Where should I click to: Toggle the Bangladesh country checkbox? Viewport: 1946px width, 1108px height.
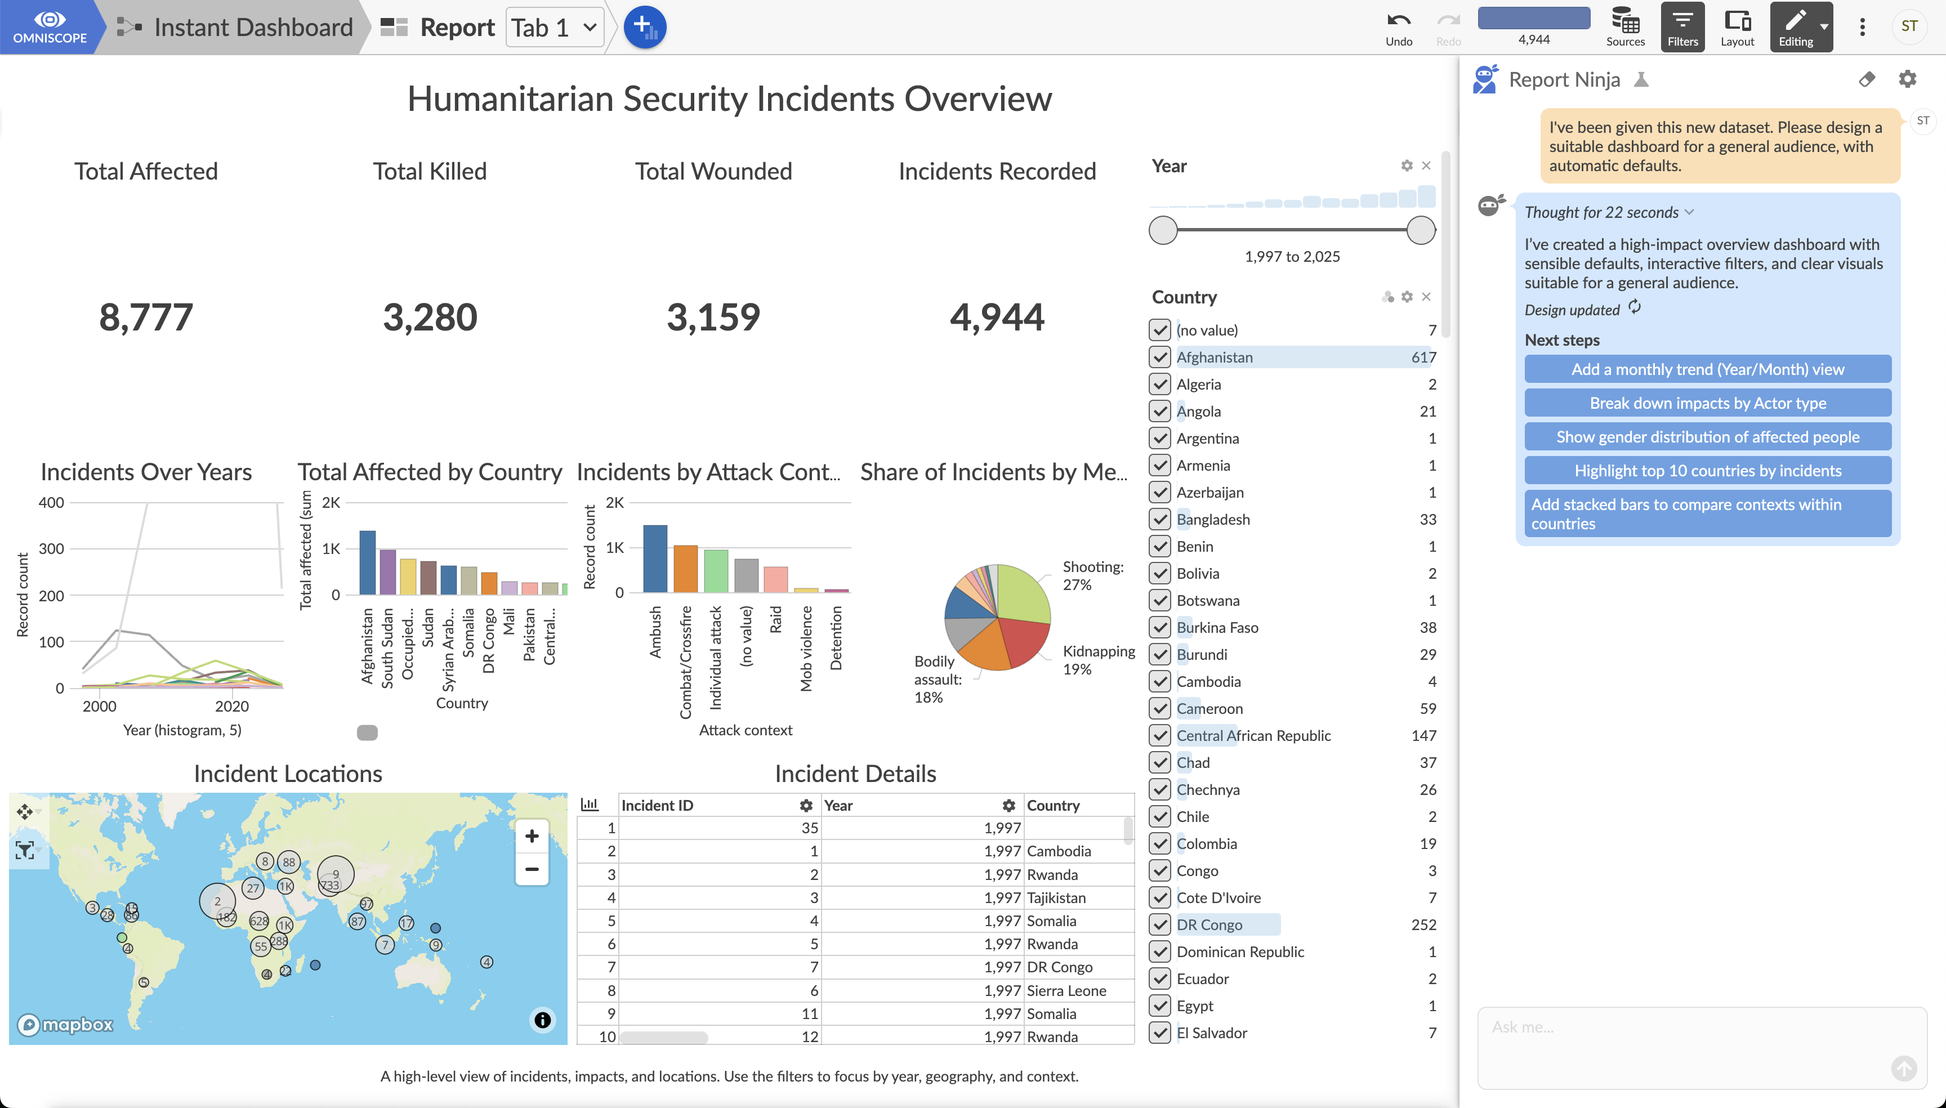pos(1159,519)
